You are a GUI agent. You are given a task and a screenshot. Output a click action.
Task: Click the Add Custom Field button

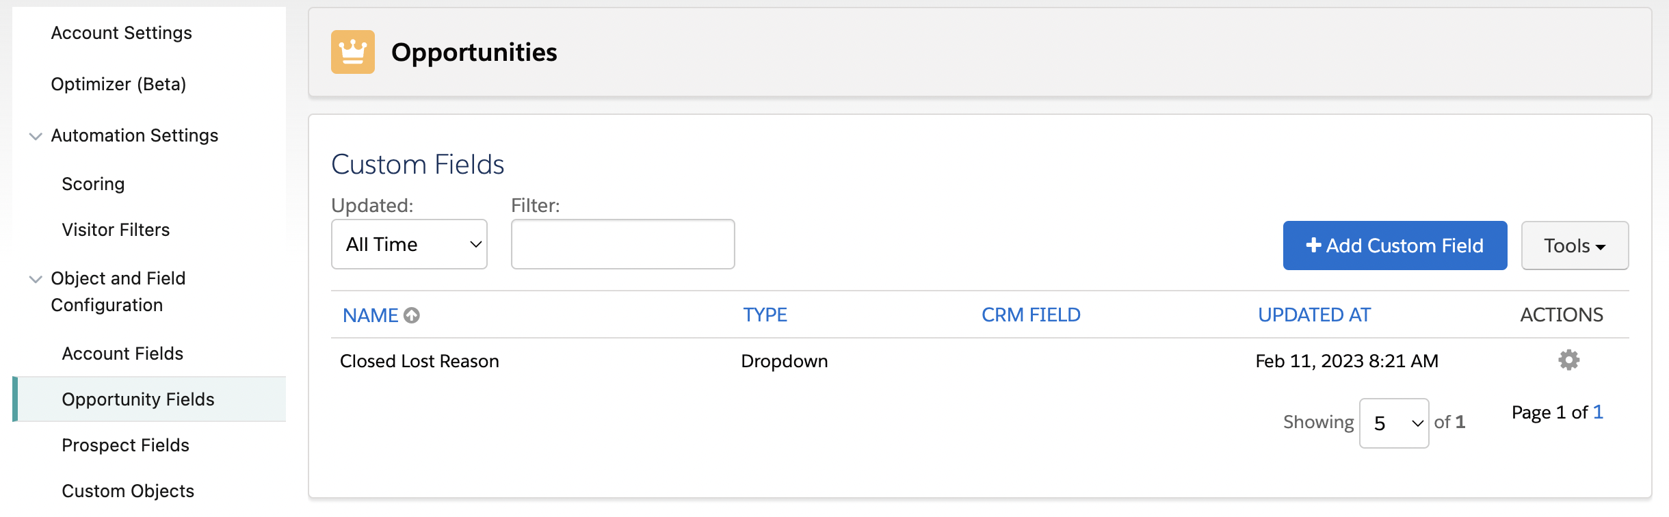pyautogui.click(x=1395, y=246)
